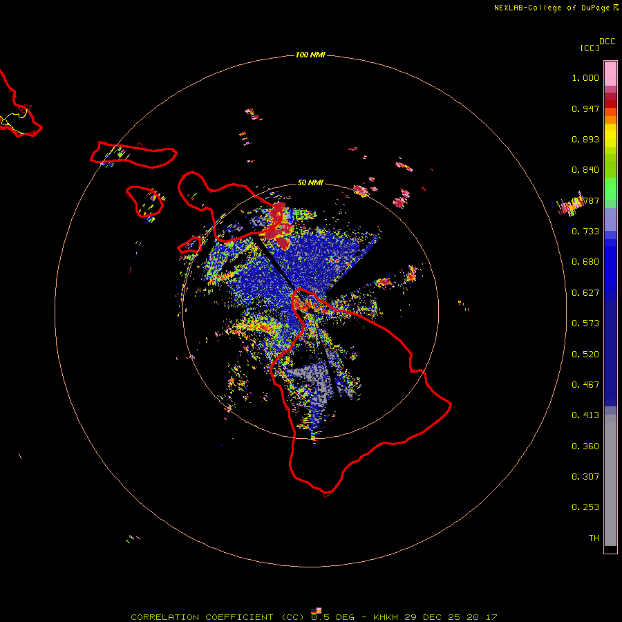Click the KHKM radar site identifier

click(386, 617)
